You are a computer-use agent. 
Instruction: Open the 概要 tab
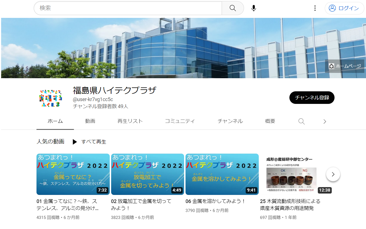coord(270,121)
